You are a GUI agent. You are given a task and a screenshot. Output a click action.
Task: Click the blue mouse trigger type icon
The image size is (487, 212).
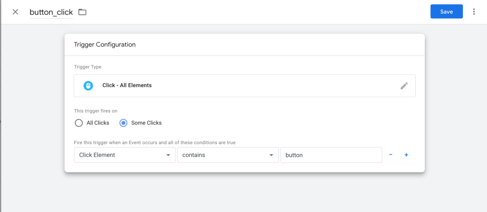[88, 85]
